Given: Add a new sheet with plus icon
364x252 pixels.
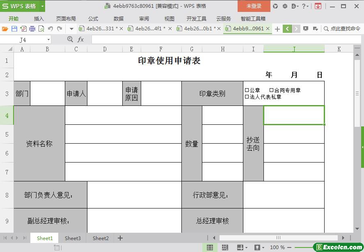Looking at the screenshot, I should (x=120, y=238).
